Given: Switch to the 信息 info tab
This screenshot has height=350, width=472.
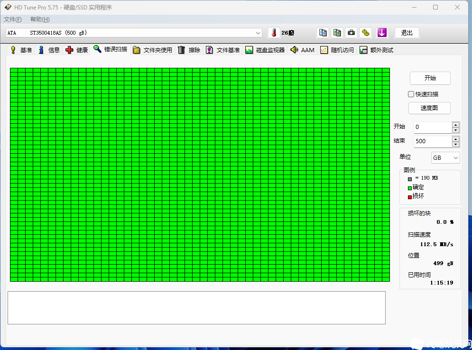Looking at the screenshot, I should click(x=49, y=50).
